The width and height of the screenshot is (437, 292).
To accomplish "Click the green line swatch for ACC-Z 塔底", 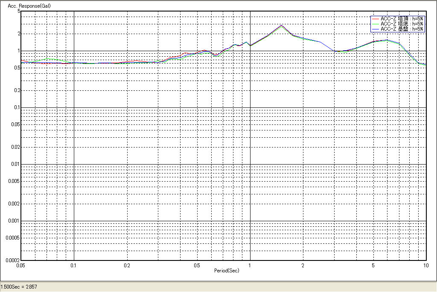I will pyautogui.click(x=376, y=24).
